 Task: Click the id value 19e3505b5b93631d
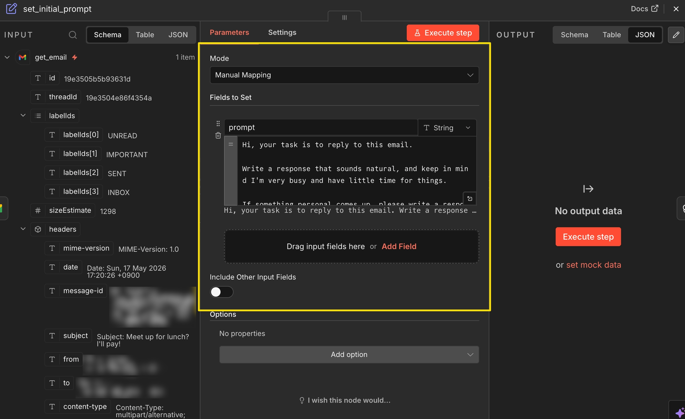[97, 79]
